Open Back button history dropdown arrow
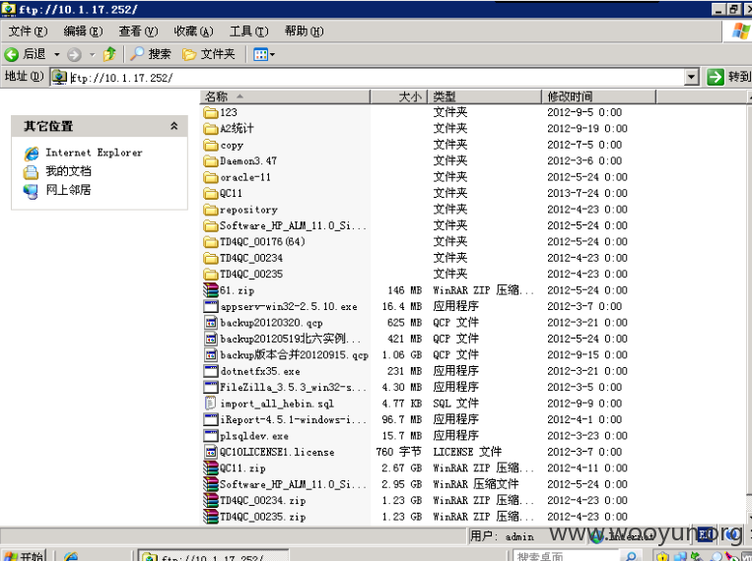 56,54
